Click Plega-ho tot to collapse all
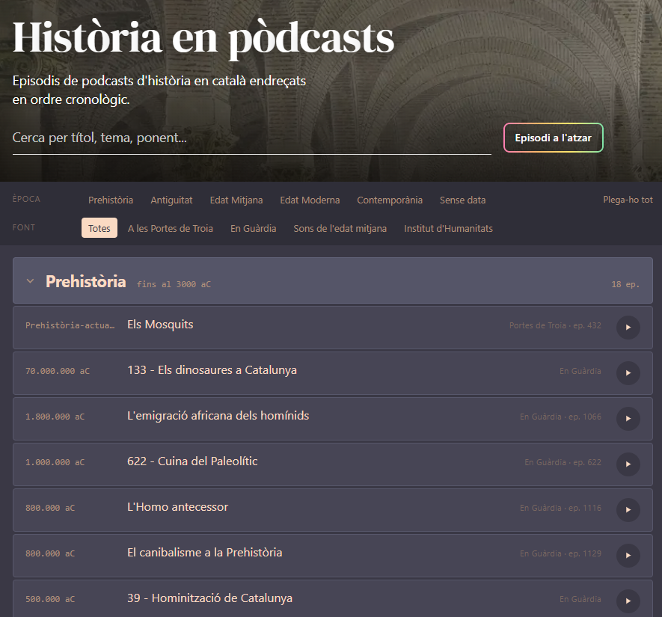 tap(628, 200)
